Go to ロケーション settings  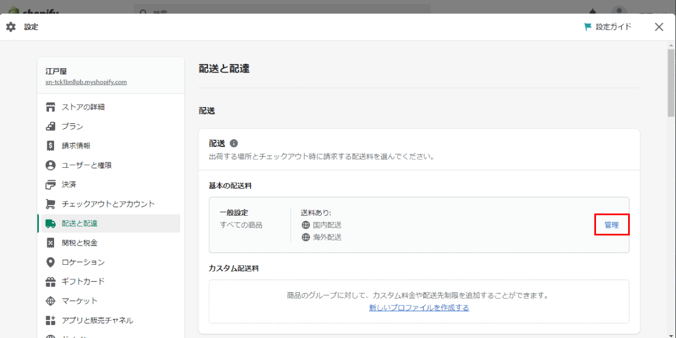pos(111,262)
